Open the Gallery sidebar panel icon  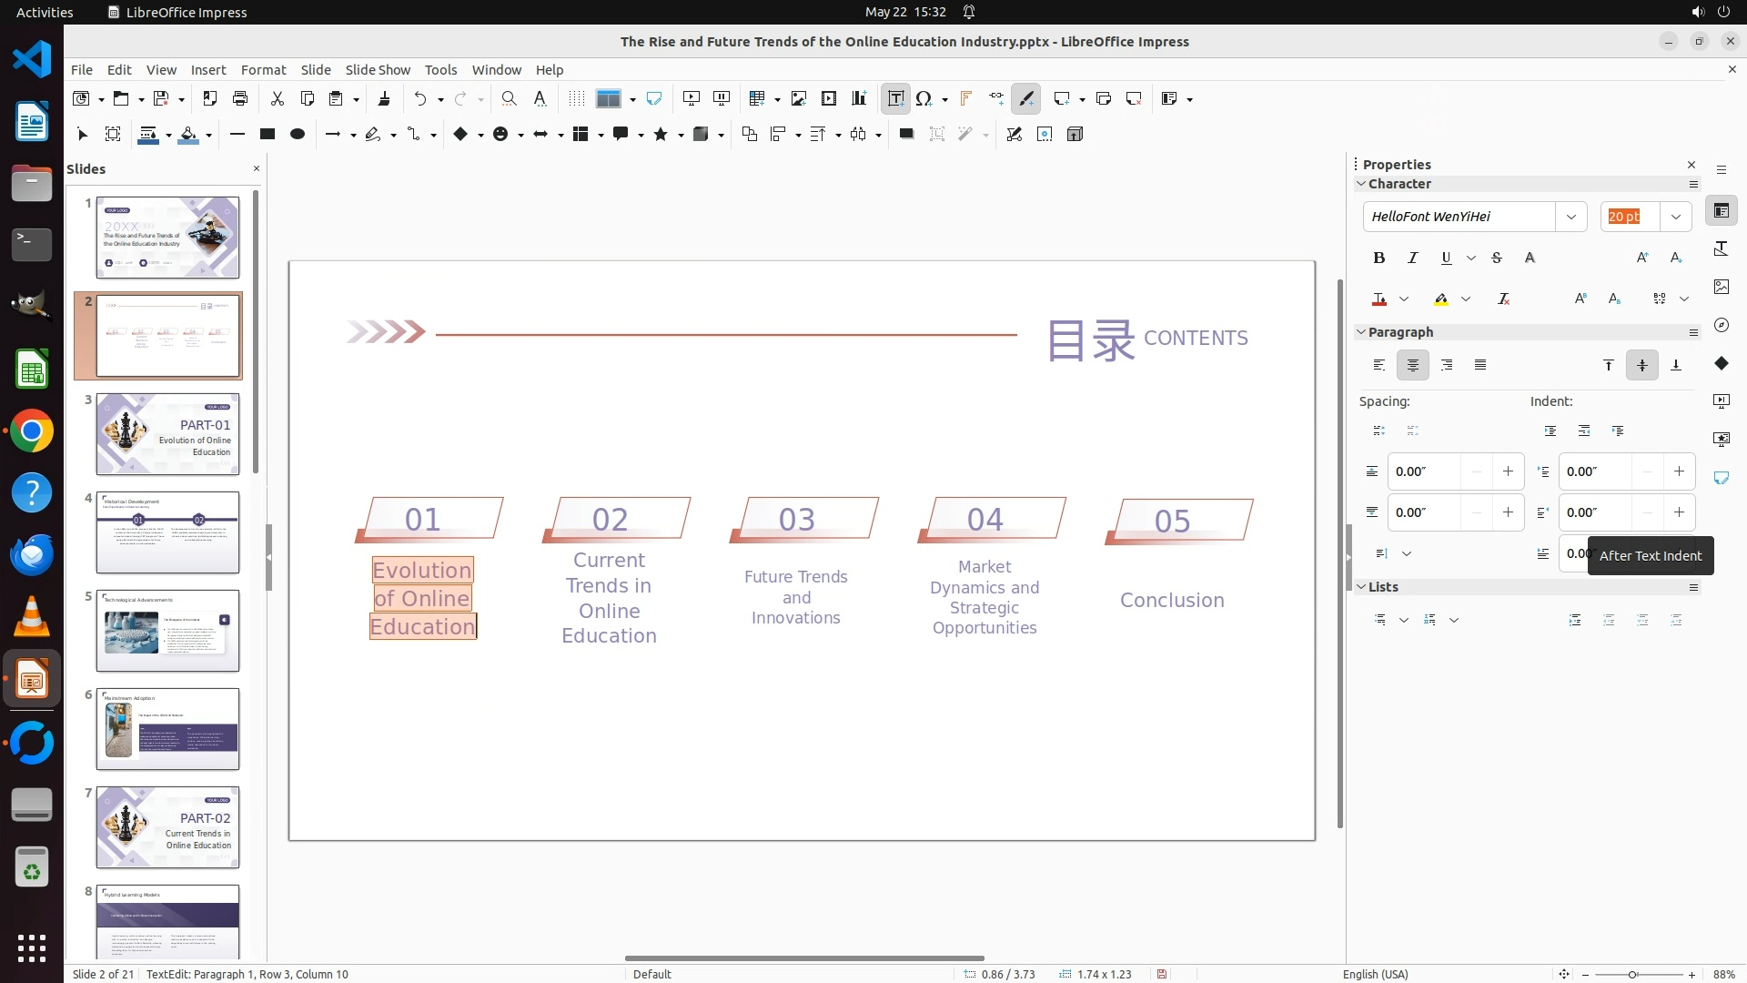point(1721,287)
